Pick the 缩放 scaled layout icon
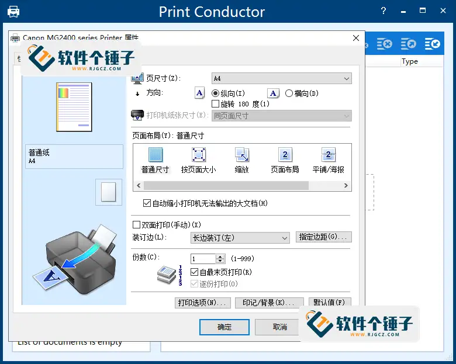Screen dimensions: 456x364 click(x=241, y=155)
